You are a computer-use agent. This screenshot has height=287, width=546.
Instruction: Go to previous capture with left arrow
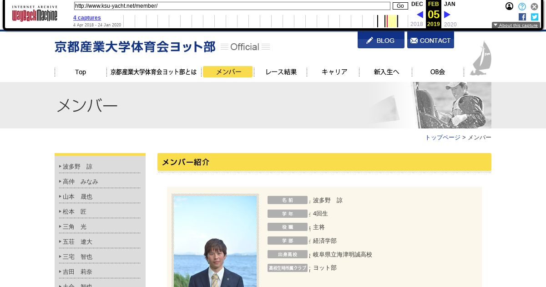(420, 15)
